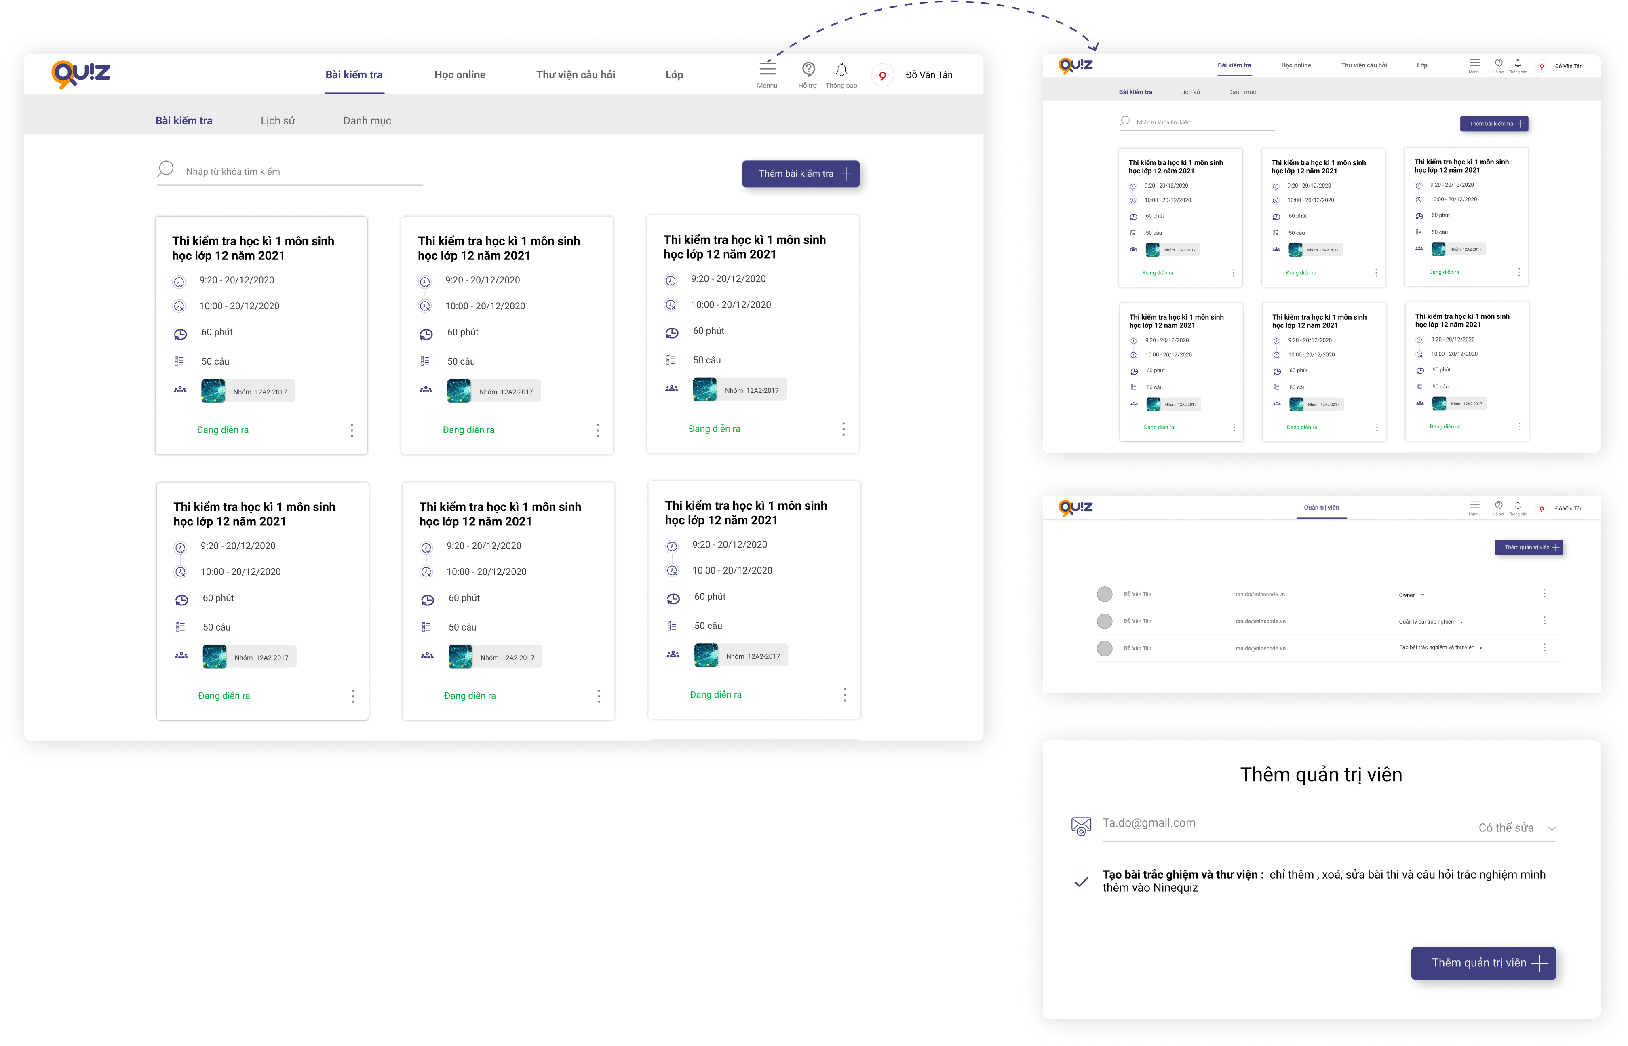1628x1046 pixels.
Task: Open the Thư viện câu hỏi tab in the large screen
Action: click(575, 75)
